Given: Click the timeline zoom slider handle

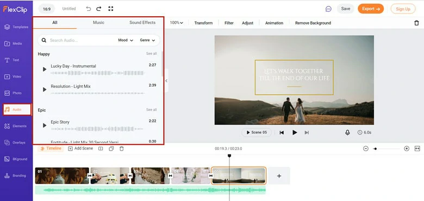Looking at the screenshot, I should tap(375, 149).
